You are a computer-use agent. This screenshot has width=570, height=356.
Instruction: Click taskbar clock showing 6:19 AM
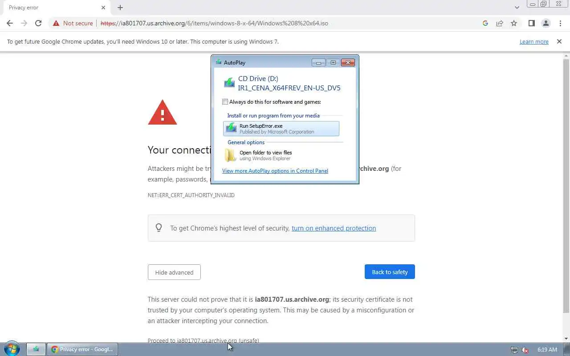tap(547, 350)
